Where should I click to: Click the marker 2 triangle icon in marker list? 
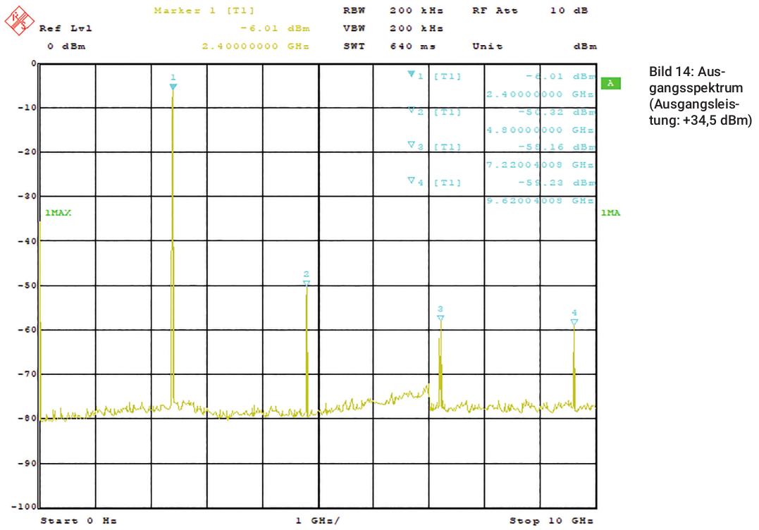point(411,110)
